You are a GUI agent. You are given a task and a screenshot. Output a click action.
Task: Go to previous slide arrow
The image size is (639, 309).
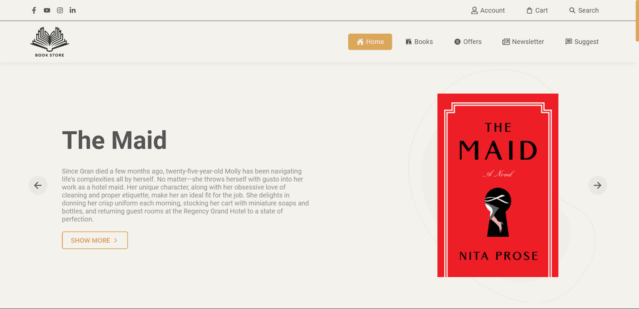(x=38, y=185)
